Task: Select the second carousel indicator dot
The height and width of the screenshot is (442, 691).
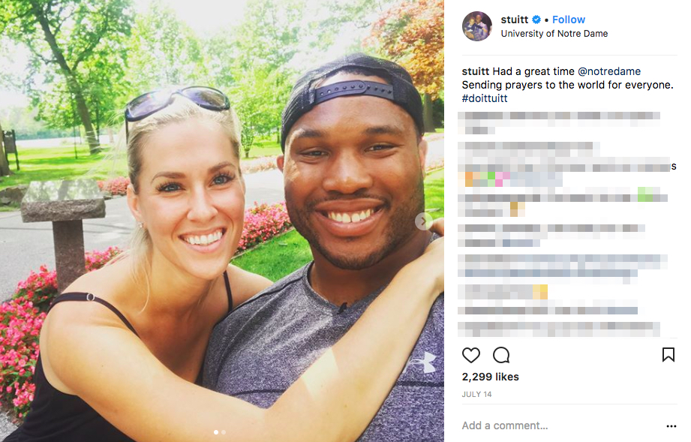Action: click(x=224, y=432)
